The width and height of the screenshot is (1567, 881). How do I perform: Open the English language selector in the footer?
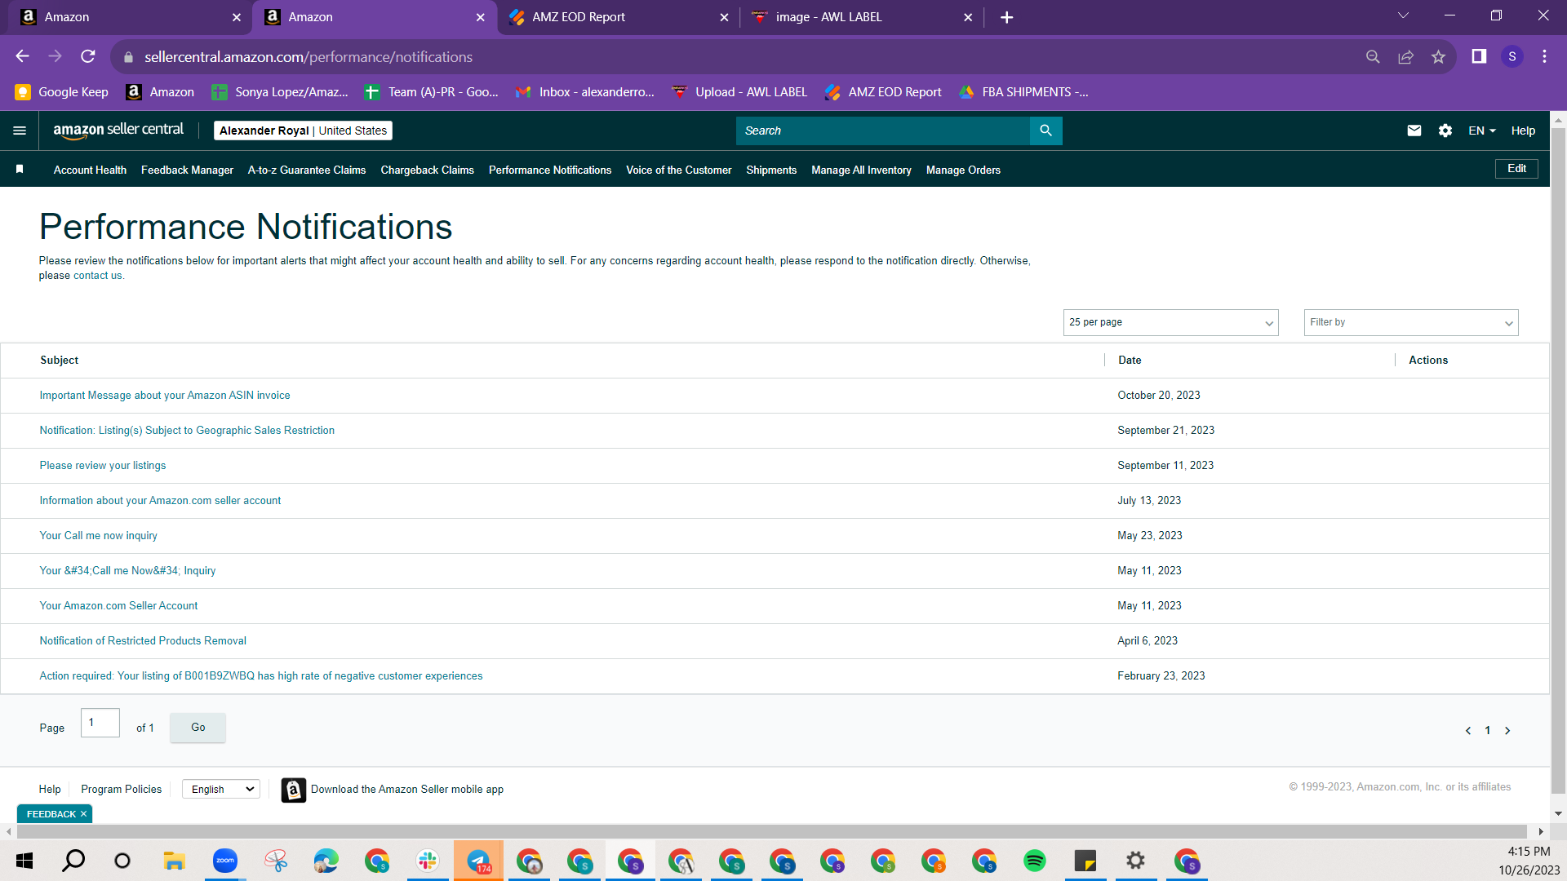coord(221,789)
